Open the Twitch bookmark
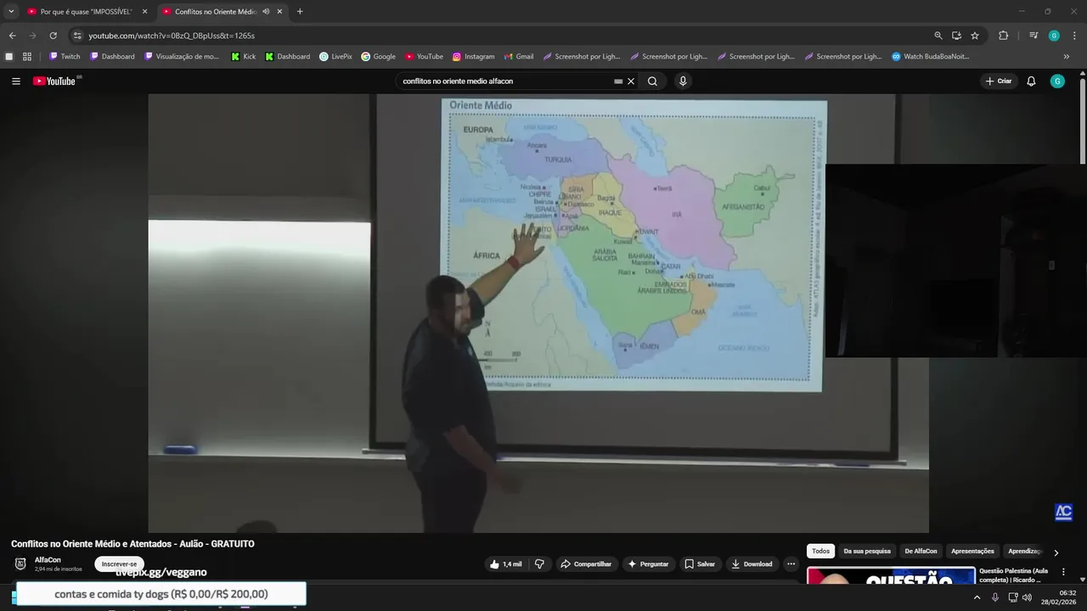 click(65, 57)
